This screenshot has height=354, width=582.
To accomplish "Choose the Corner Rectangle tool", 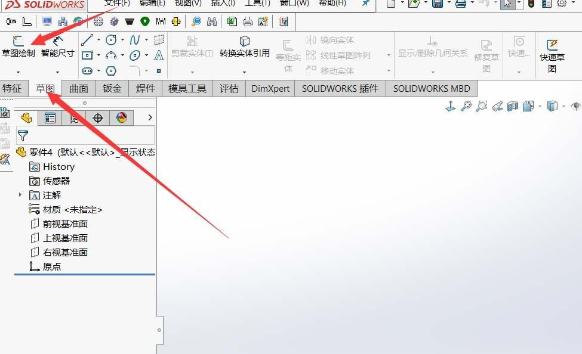I will (87, 55).
